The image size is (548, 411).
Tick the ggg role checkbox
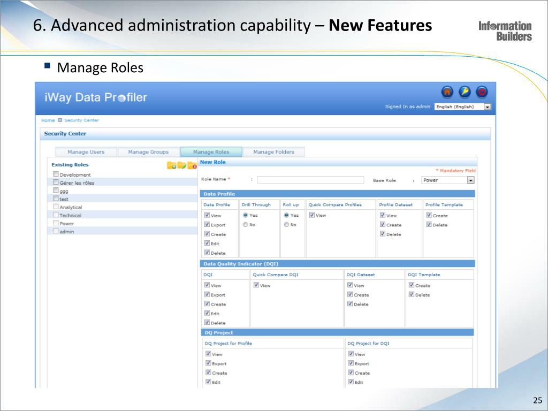click(56, 190)
